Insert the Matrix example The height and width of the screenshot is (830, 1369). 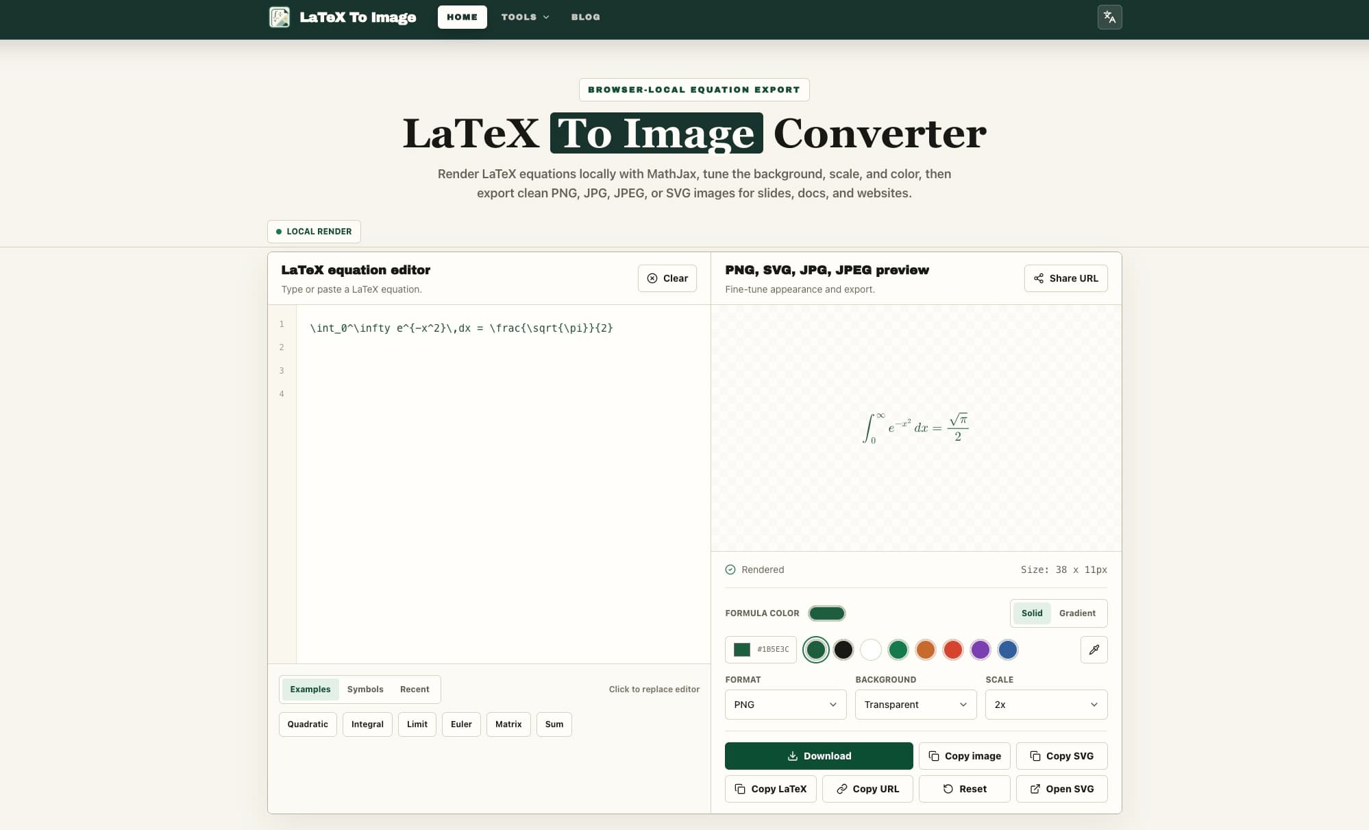tap(508, 724)
